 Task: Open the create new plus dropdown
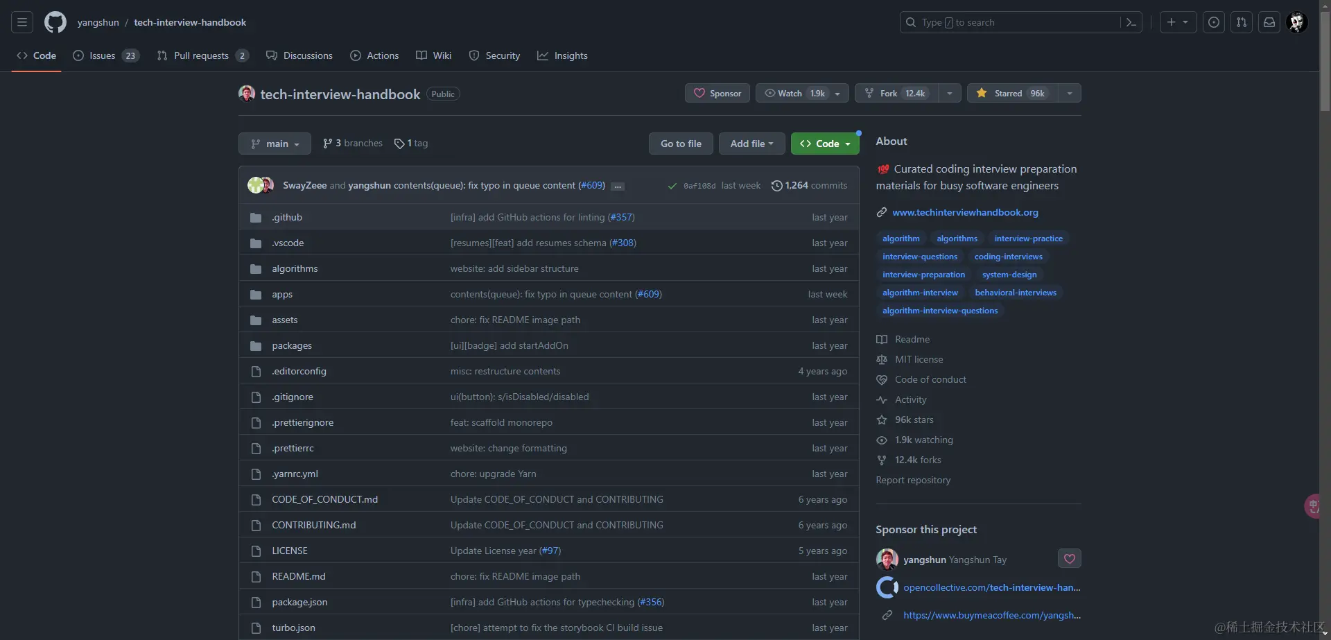[1178, 22]
